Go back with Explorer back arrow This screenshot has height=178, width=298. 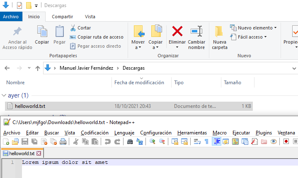tap(7, 68)
